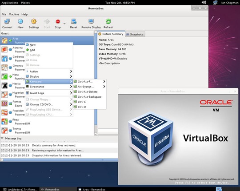Open the Machine menu
Viewport: 240px width, 191px height.
point(14,14)
